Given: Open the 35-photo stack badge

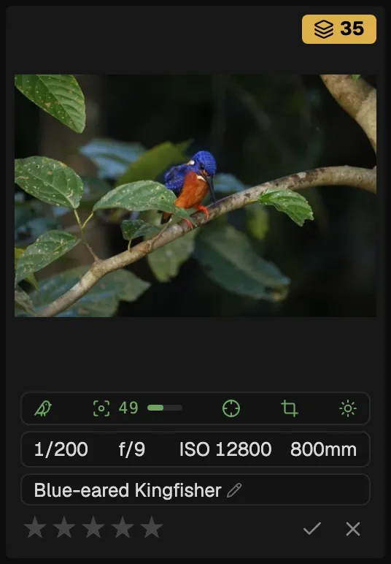Looking at the screenshot, I should point(339,29).
